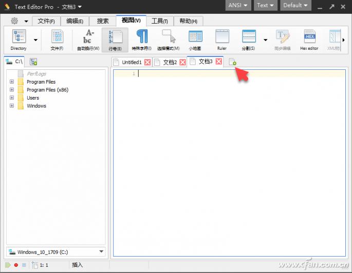Toggle the Ruler display
The image size is (352, 273).
pyautogui.click(x=221, y=39)
